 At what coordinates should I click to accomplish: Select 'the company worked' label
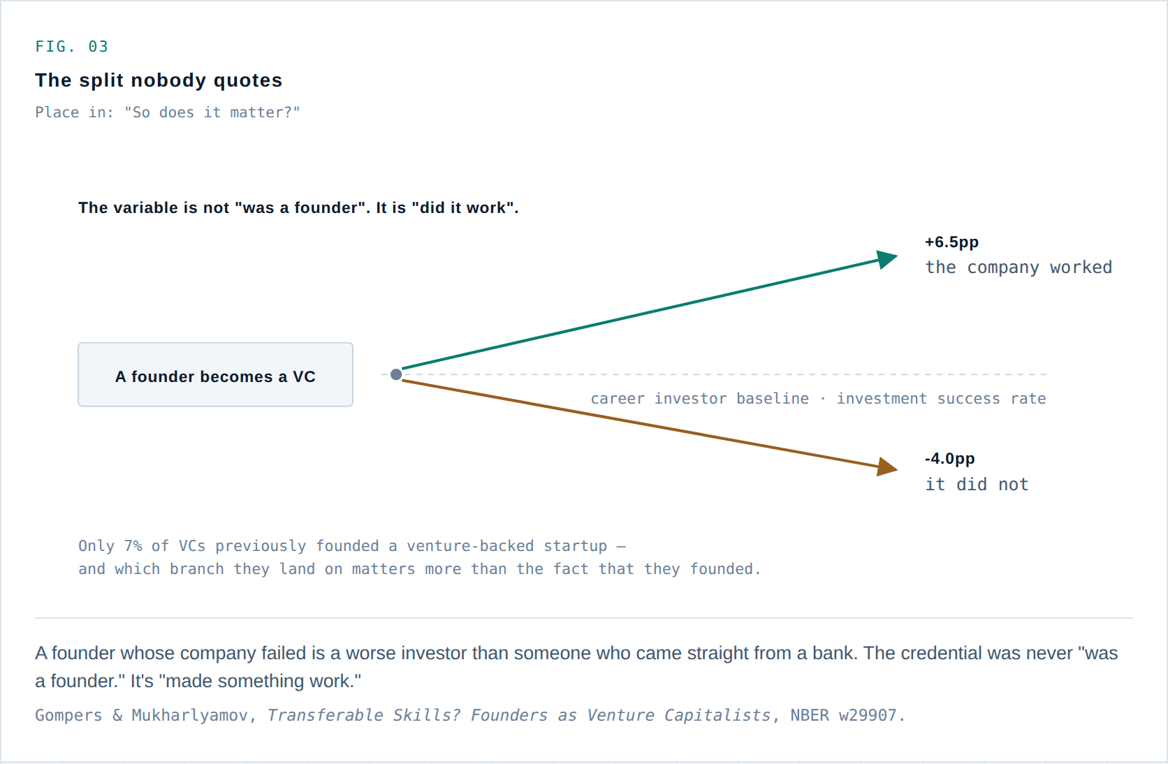1019,267
